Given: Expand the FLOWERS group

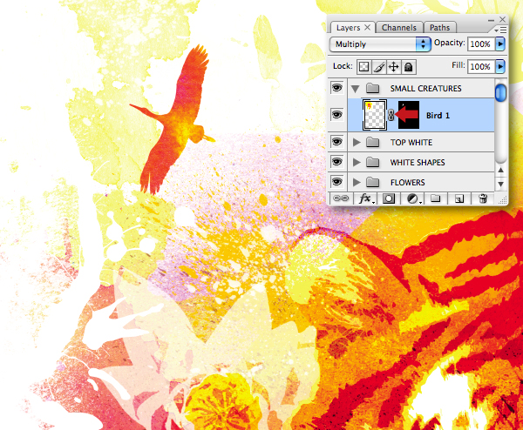Looking at the screenshot, I should 357,182.
